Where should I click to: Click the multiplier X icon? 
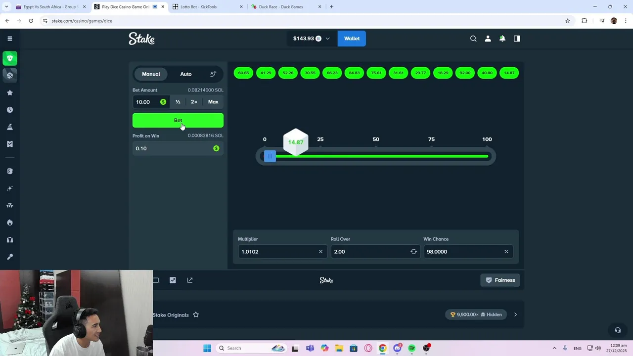click(x=320, y=252)
